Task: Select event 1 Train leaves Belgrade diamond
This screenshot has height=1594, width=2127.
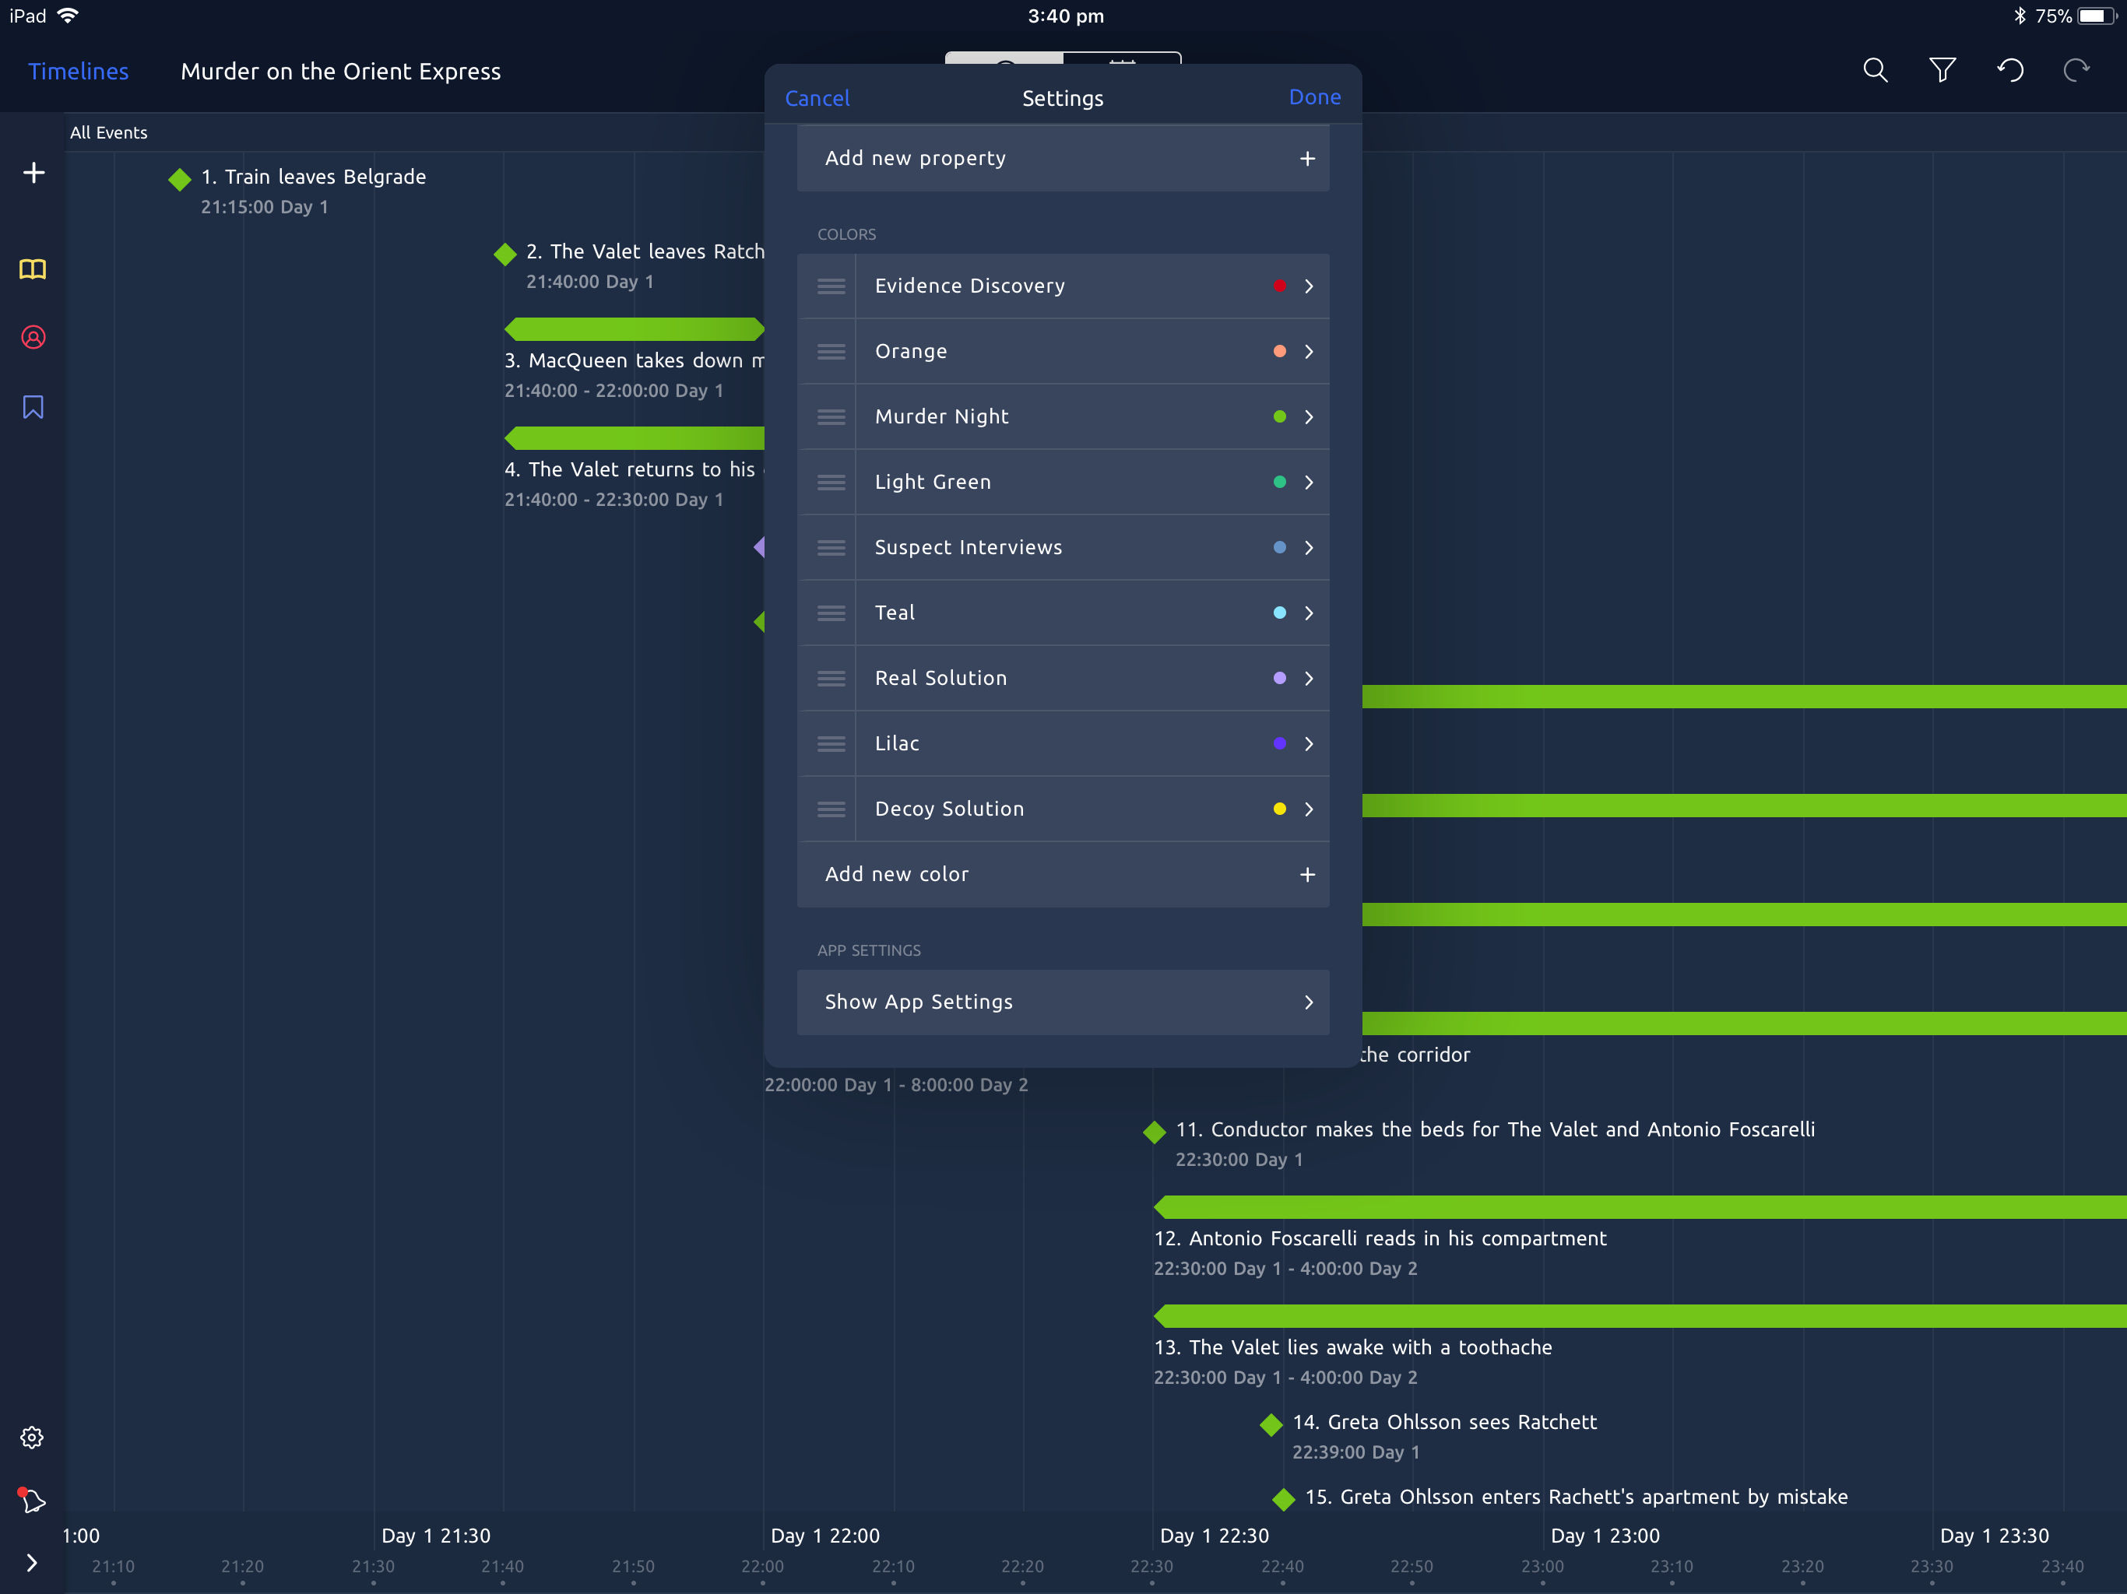Action: coord(180,179)
